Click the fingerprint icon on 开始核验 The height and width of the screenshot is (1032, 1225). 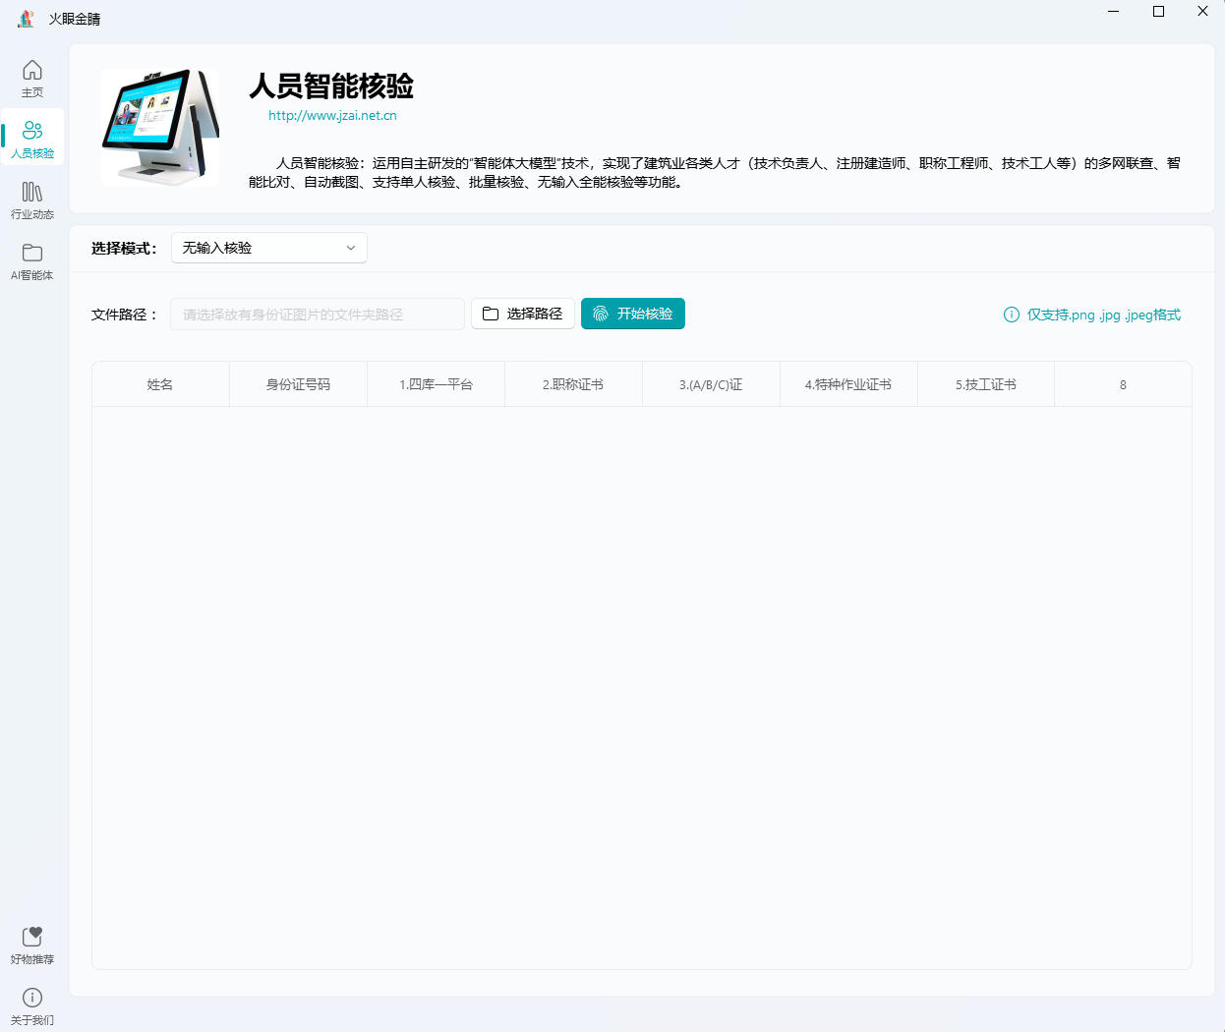[x=599, y=314]
